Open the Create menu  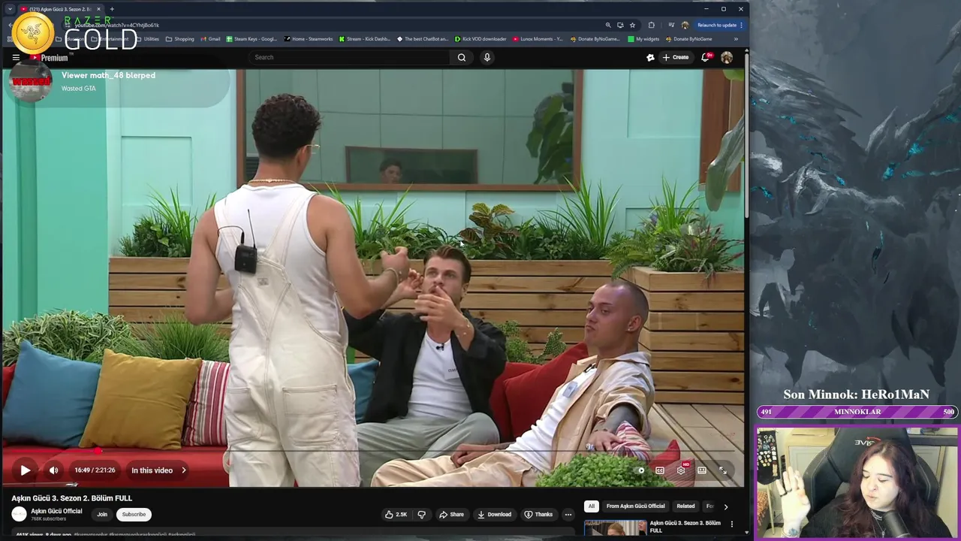coord(676,57)
